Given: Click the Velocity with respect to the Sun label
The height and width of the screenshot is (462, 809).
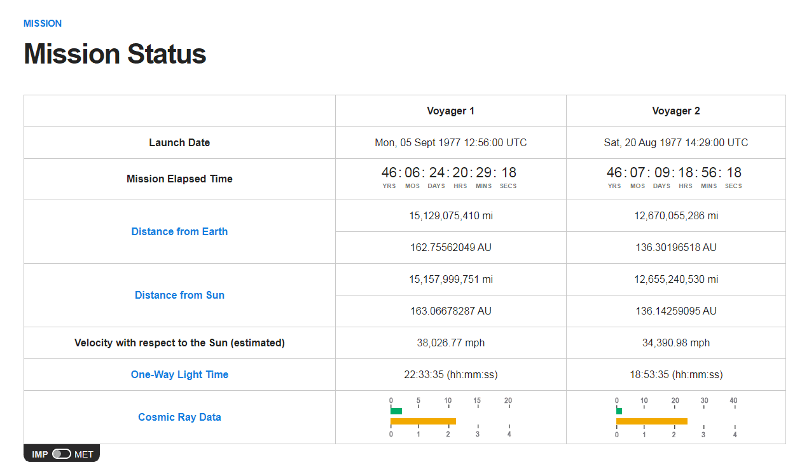Looking at the screenshot, I should (x=179, y=343).
